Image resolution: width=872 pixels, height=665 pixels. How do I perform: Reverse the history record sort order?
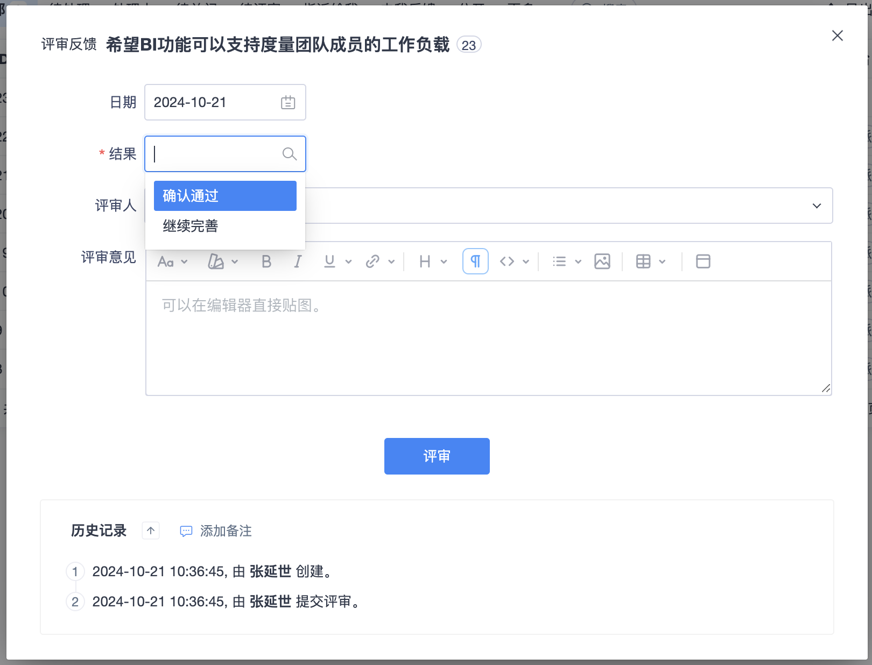pyautogui.click(x=151, y=530)
